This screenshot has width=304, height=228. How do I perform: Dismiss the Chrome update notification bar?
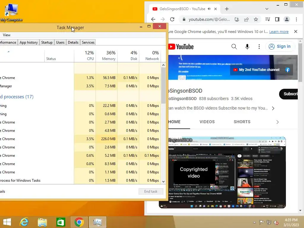tap(295, 31)
